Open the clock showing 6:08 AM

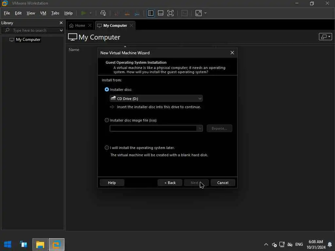click(x=316, y=244)
